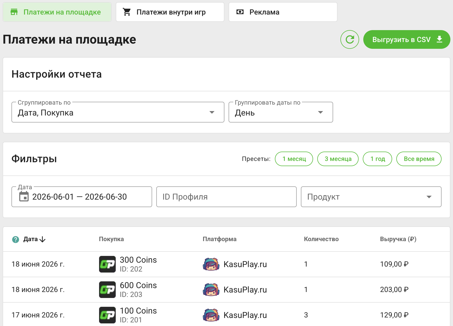
Task: Click the sort arrow next to Дата
Action: coord(42,239)
